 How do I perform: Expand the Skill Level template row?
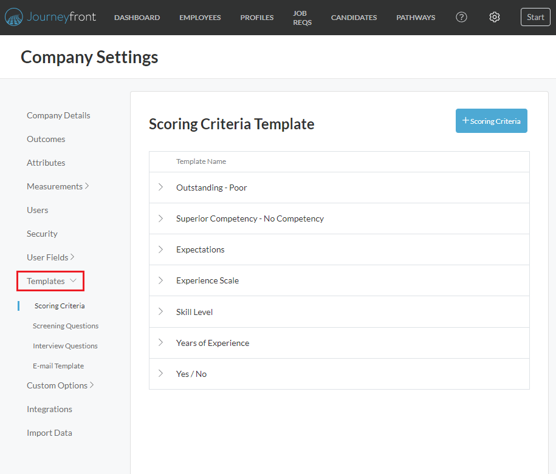160,311
